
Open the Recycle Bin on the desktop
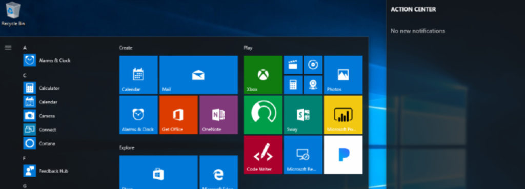(13, 14)
